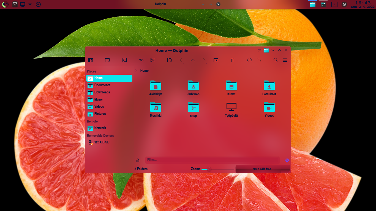Viewport: 376px width, 211px height.
Task: Select the Lataukset folder
Action: point(269,88)
